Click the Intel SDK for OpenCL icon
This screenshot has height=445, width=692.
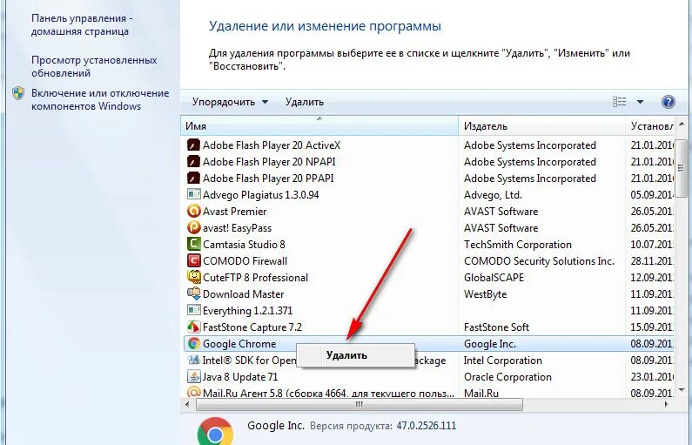coord(193,360)
